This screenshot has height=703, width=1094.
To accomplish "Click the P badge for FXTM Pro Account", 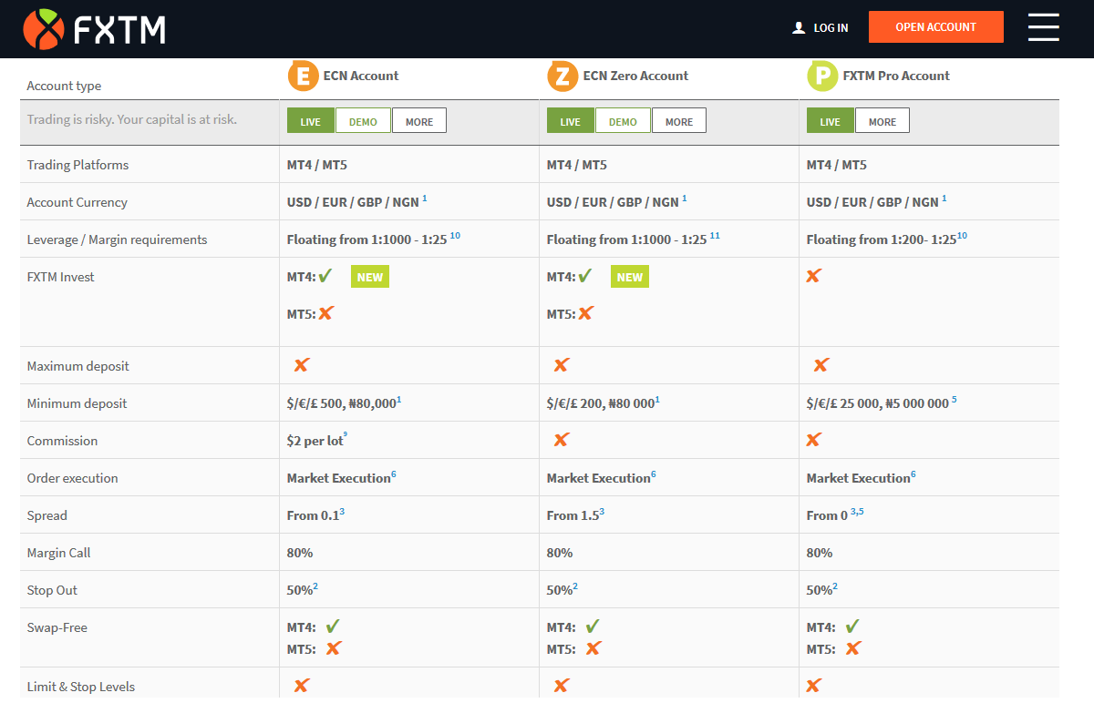I will point(821,76).
